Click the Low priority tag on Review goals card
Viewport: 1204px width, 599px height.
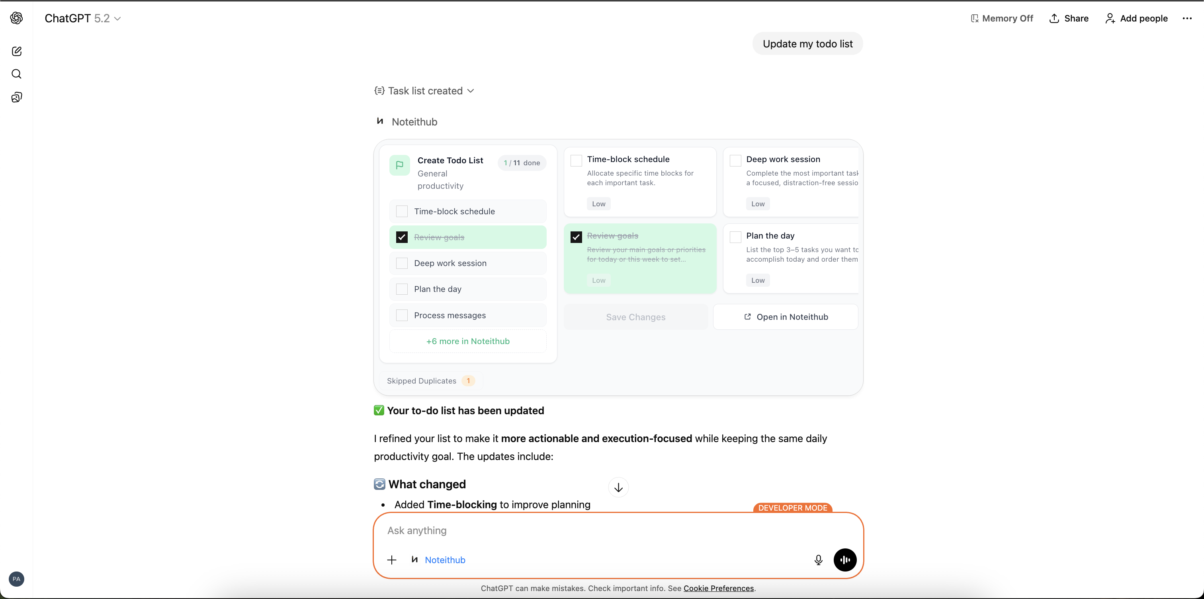click(599, 280)
